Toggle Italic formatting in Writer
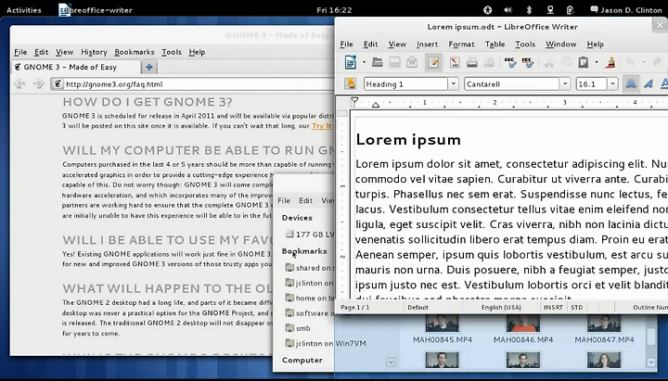668x381 pixels. tap(649, 83)
